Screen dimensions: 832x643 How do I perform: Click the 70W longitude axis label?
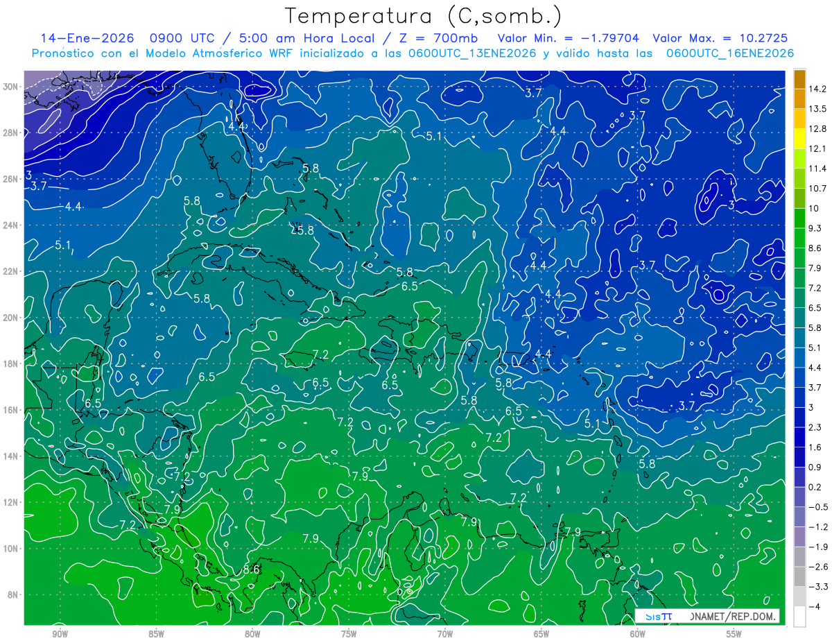445,634
